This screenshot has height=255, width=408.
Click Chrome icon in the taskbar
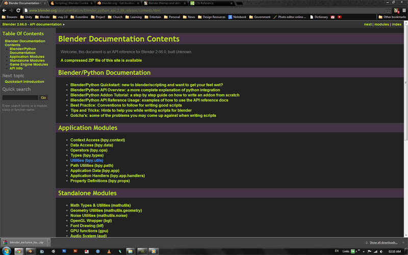click(18, 251)
